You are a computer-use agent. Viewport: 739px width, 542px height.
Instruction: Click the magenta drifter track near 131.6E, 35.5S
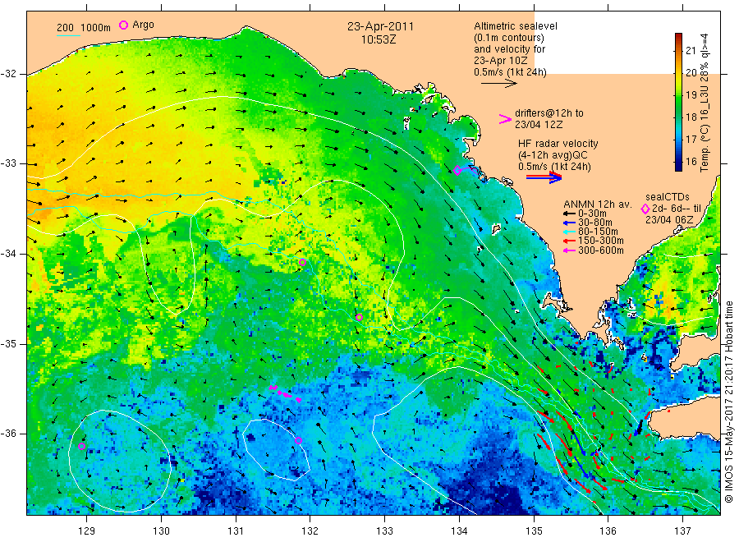pos(285,393)
